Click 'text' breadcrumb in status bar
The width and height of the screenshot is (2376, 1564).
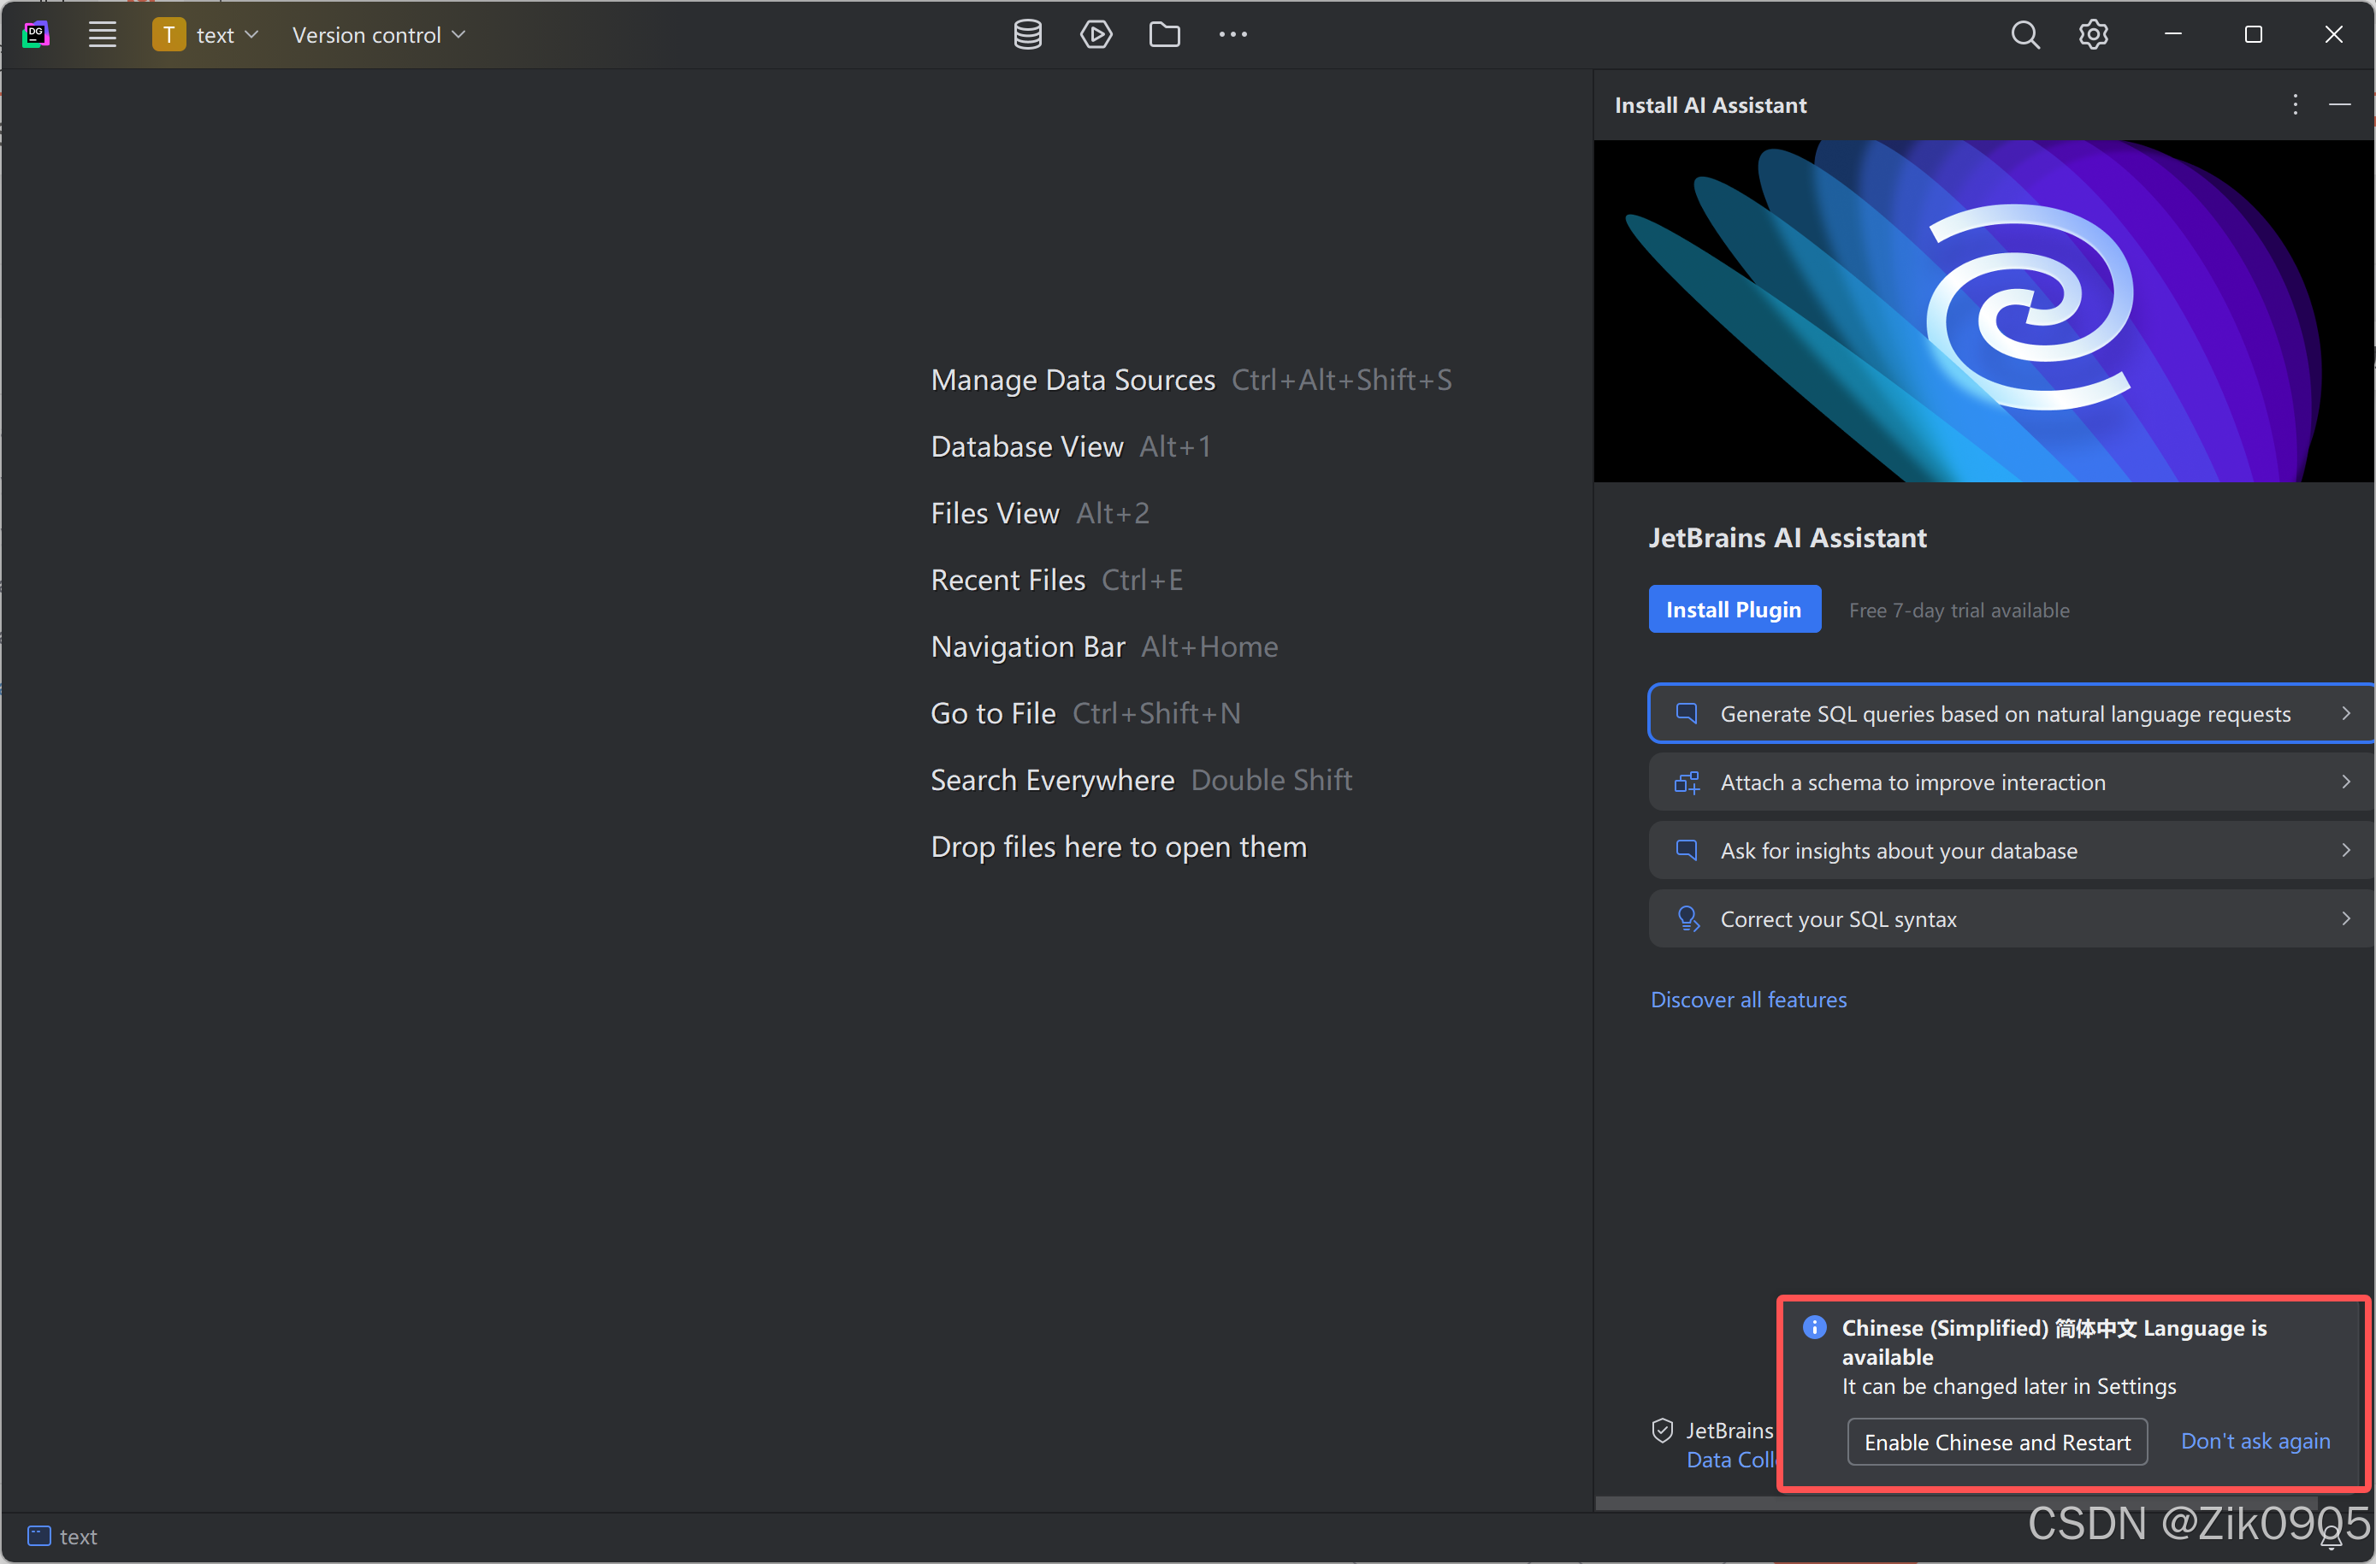tap(77, 1537)
